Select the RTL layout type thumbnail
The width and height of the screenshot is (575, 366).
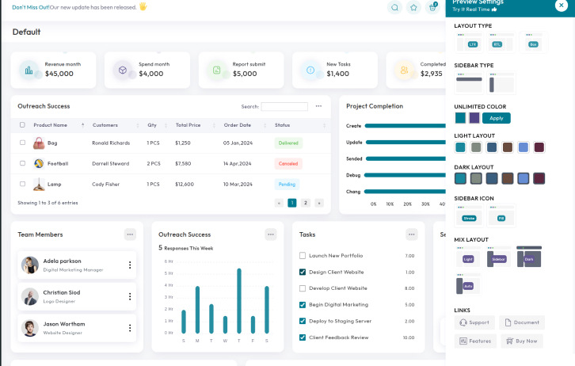coord(501,42)
